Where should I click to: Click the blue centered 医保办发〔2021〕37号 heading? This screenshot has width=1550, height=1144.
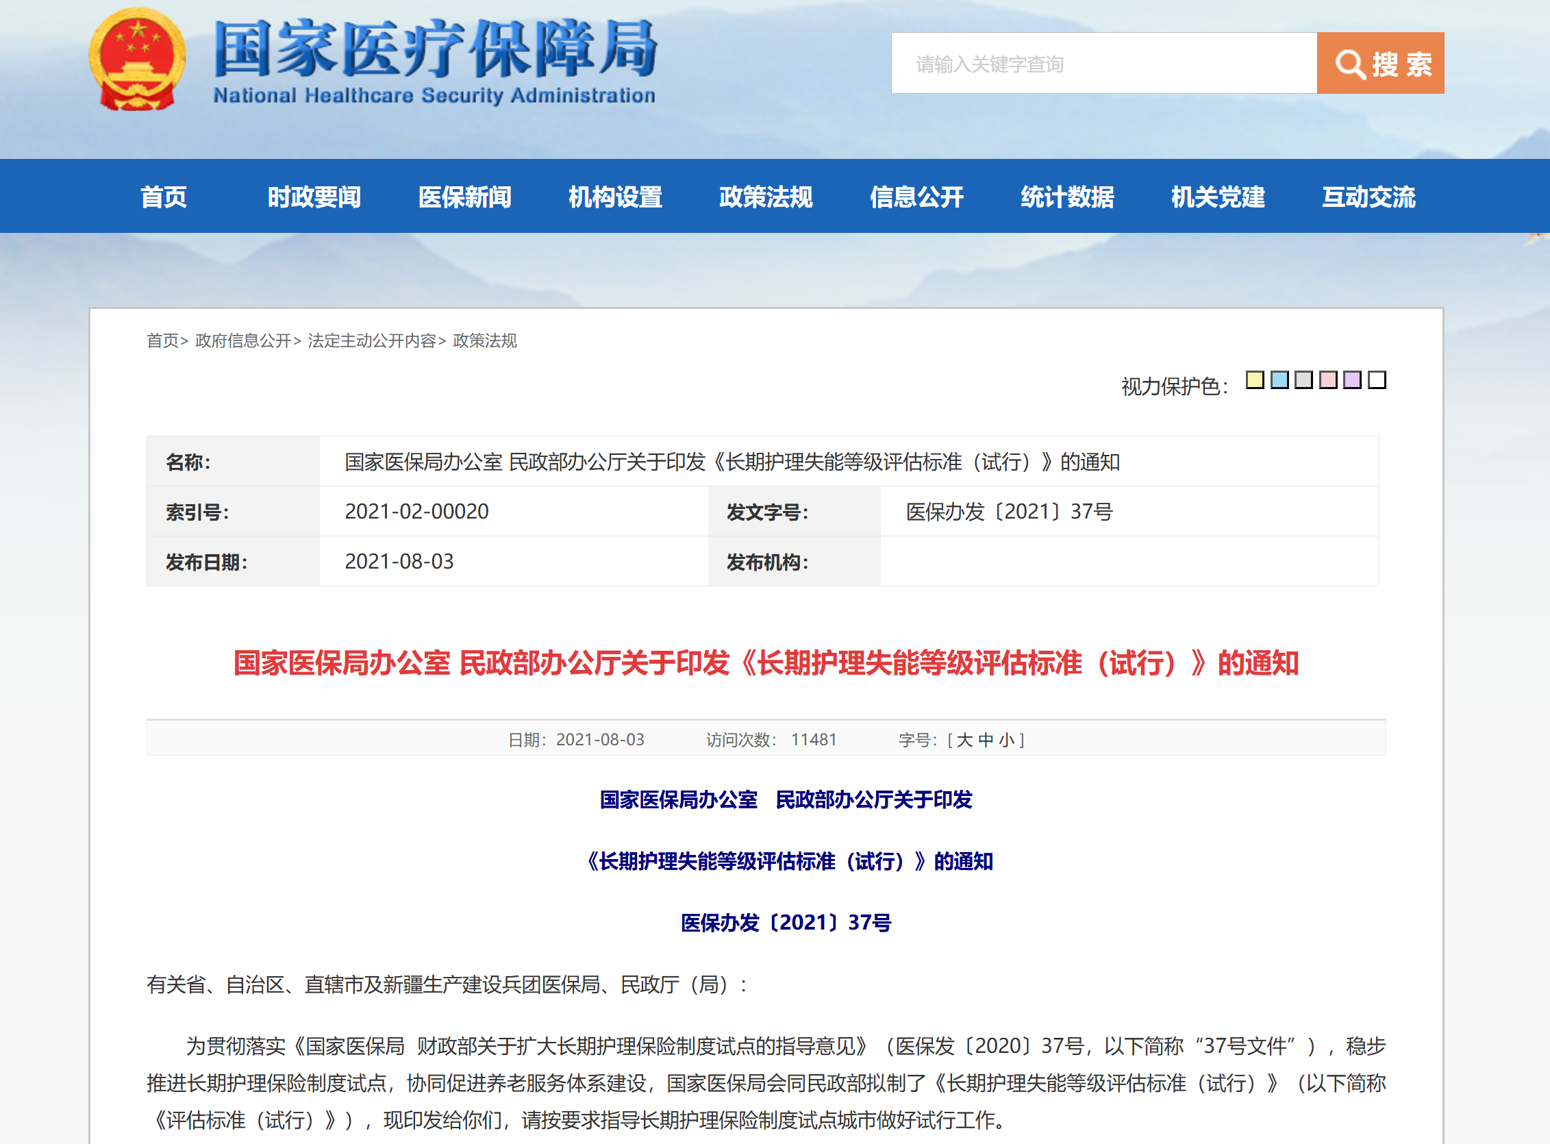point(786,923)
